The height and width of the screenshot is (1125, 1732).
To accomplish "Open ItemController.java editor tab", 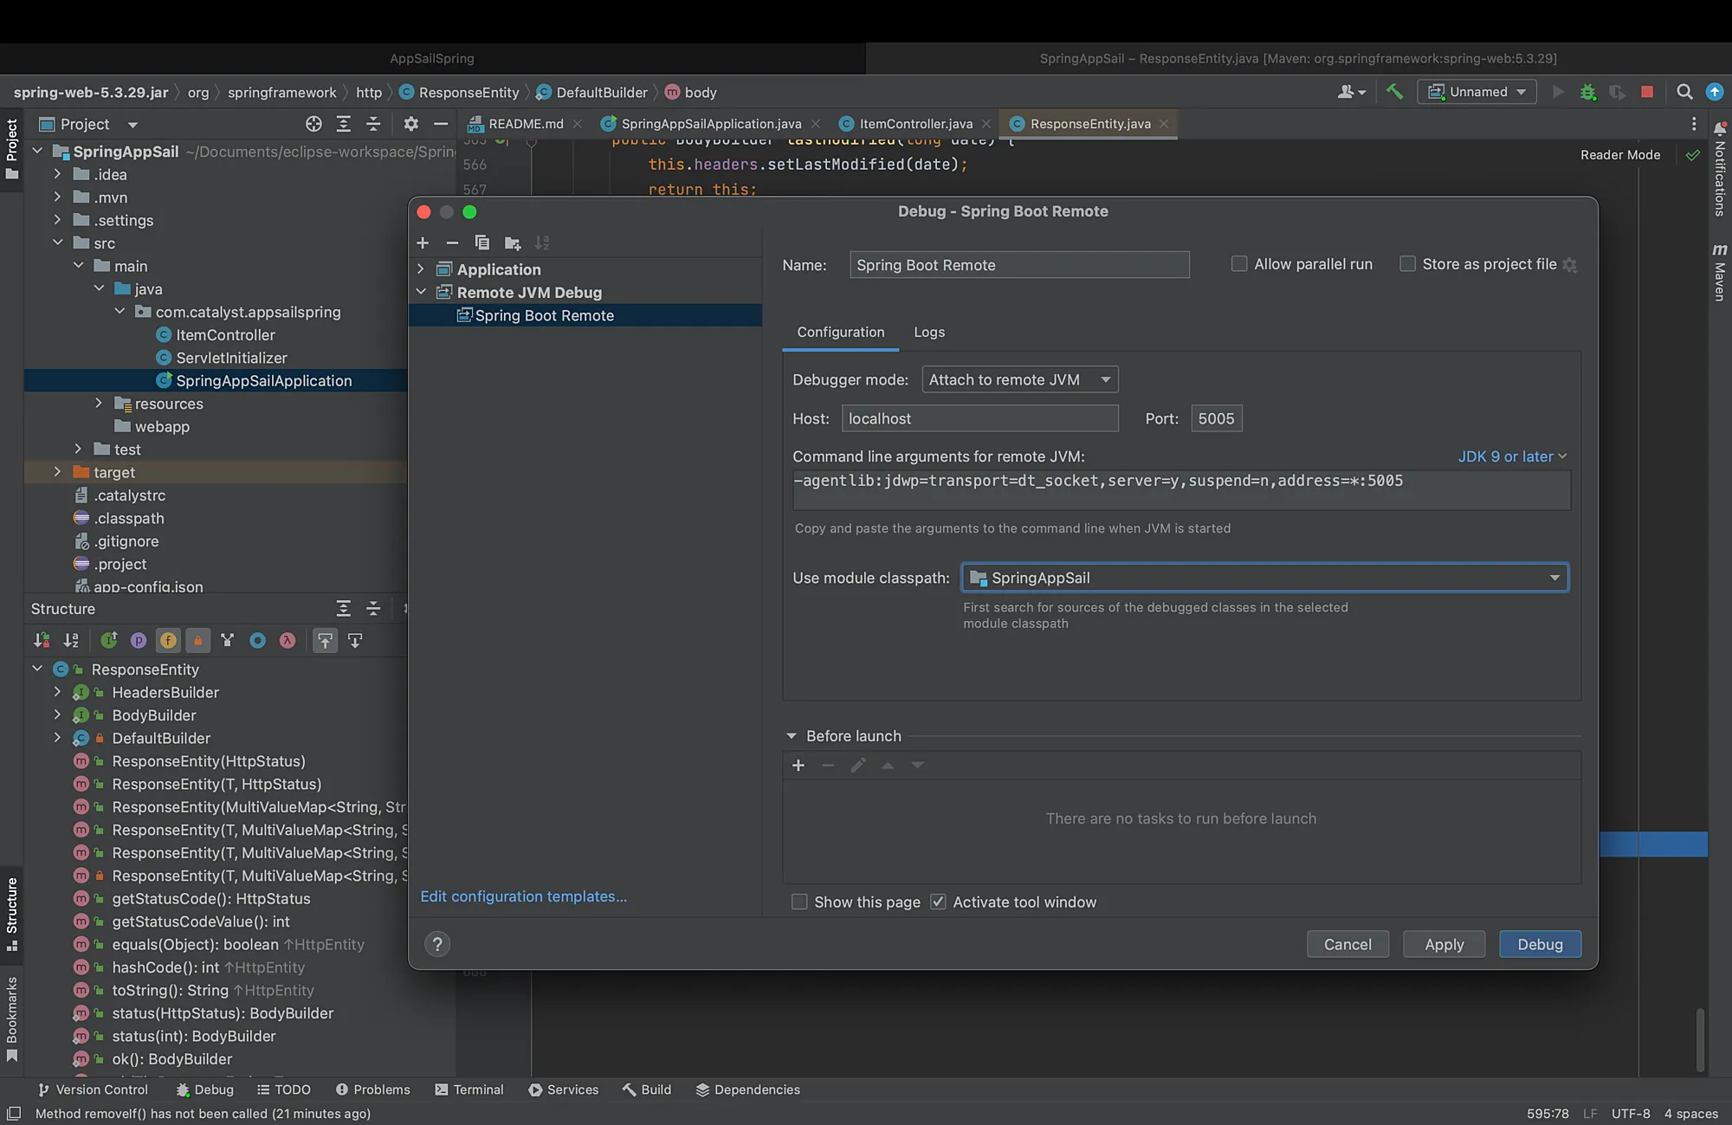I will (916, 124).
